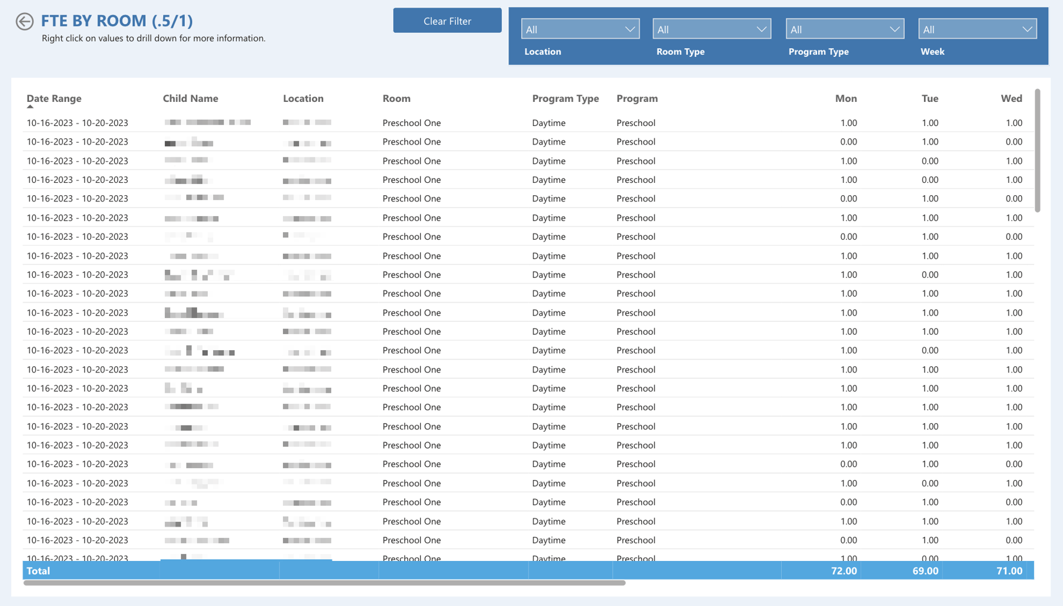Select a Daytime cell in the first row
Image resolution: width=1063 pixels, height=606 pixels.
click(x=549, y=122)
